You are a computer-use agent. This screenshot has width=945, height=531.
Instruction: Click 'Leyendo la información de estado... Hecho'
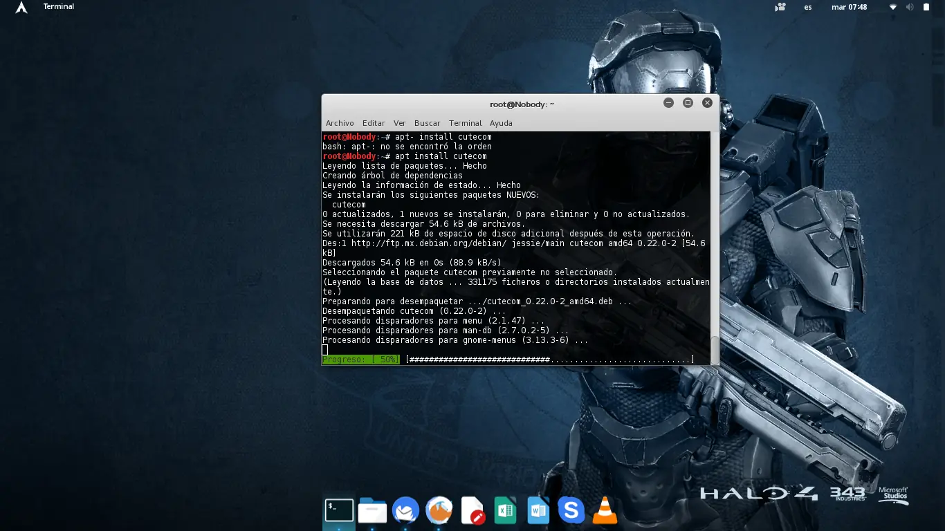(421, 185)
